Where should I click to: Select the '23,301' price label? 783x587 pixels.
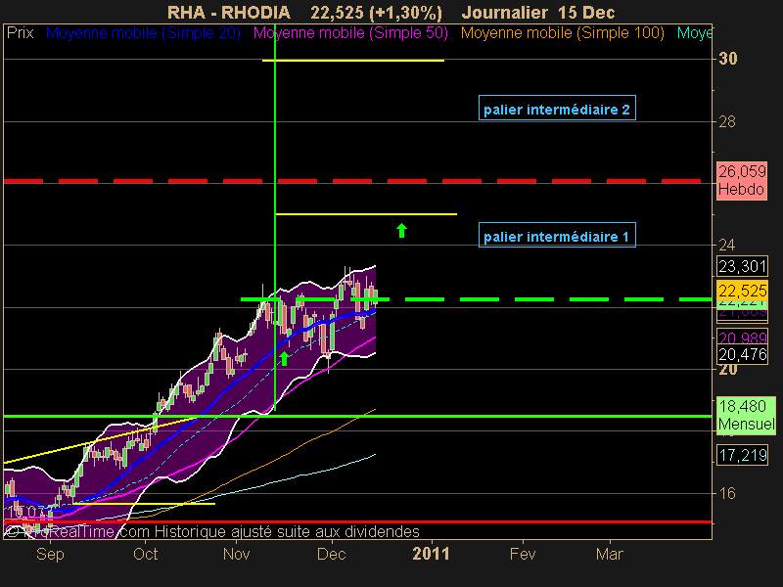click(742, 266)
